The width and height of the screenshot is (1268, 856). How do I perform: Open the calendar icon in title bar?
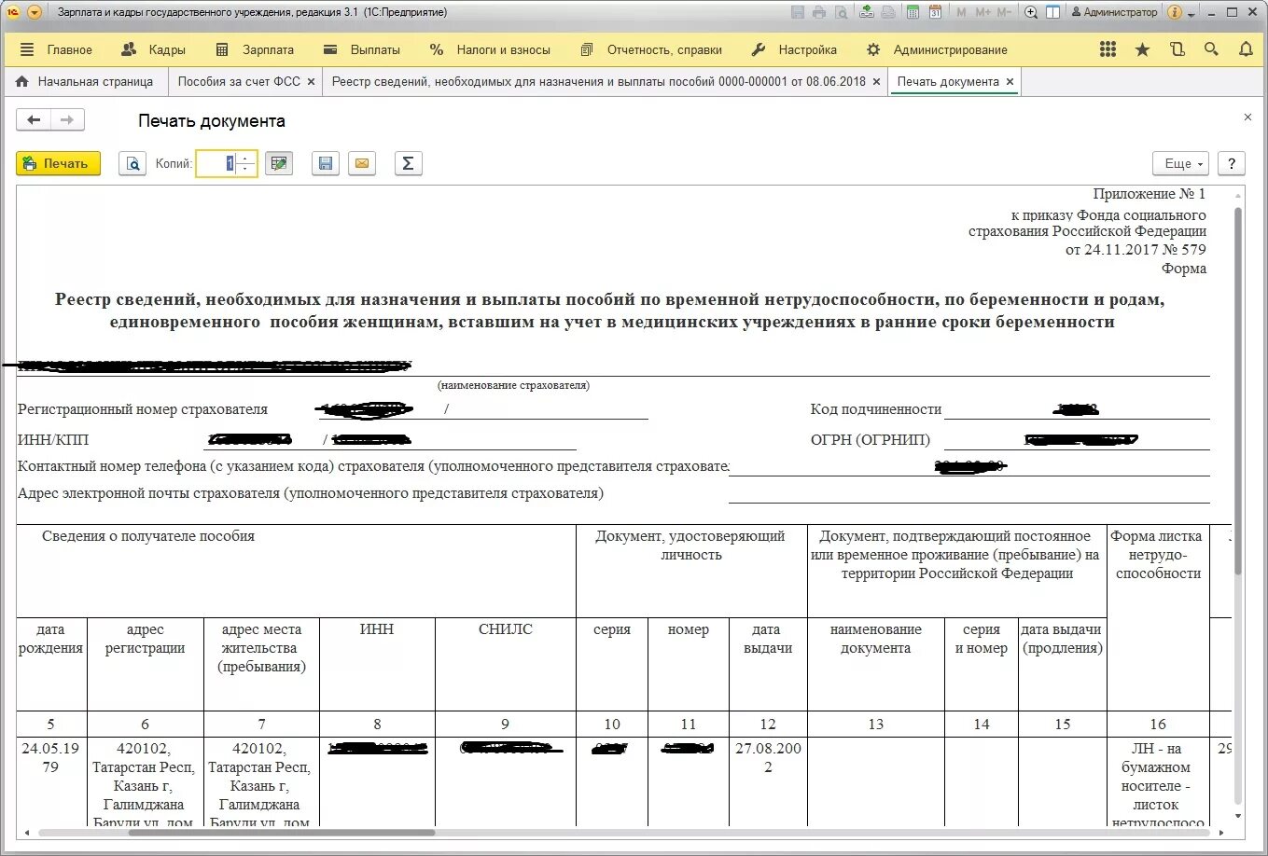(912, 12)
